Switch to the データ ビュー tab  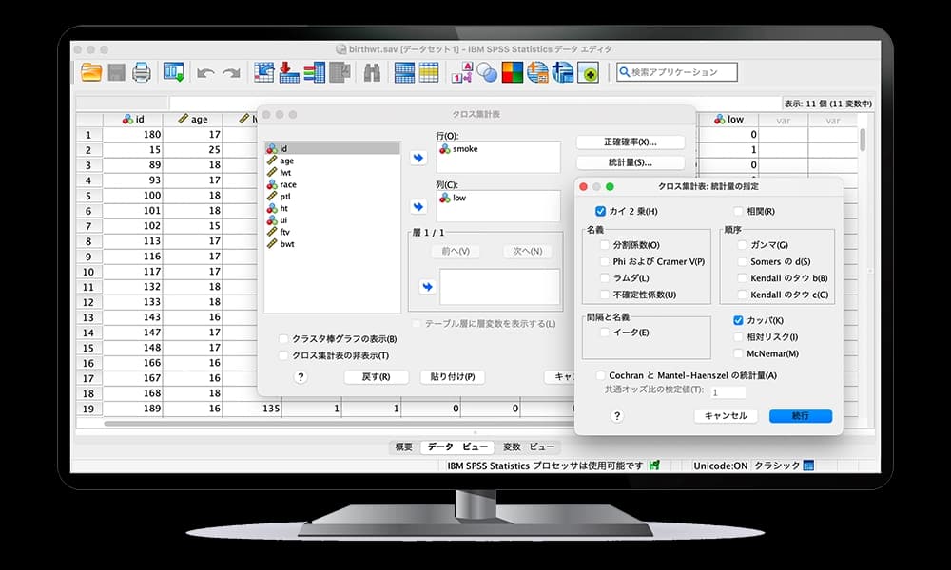pyautogui.click(x=457, y=447)
